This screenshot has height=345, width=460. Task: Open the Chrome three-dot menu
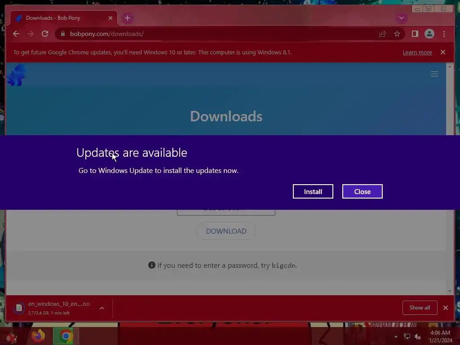click(444, 34)
